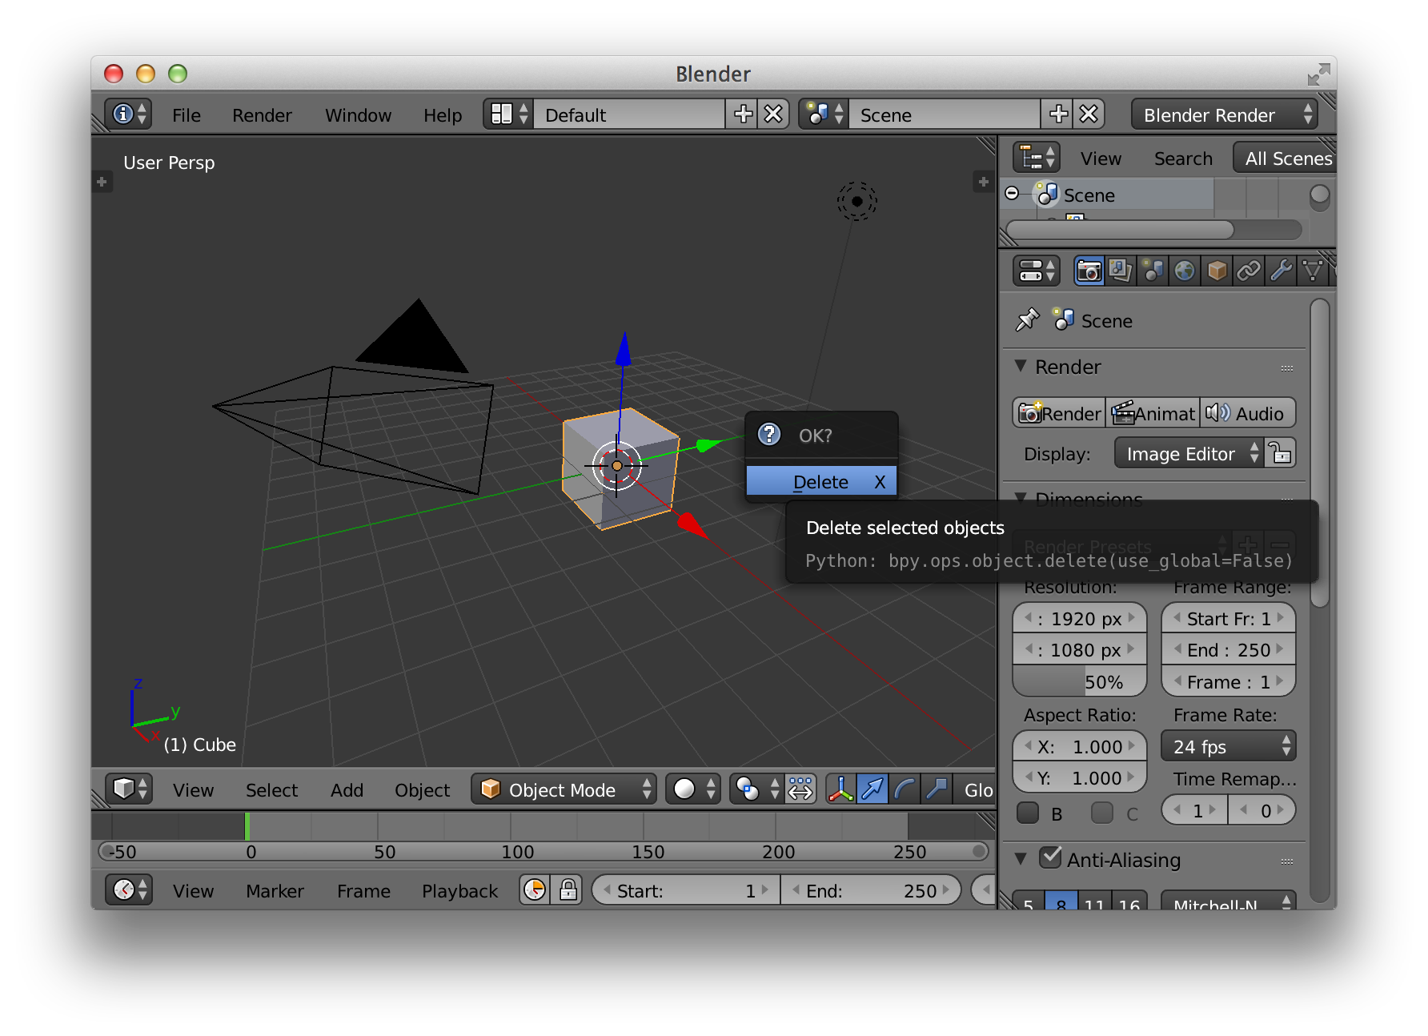The height and width of the screenshot is (1036, 1428).
Task: Open the viewport shading sphere selector
Action: [x=692, y=789]
